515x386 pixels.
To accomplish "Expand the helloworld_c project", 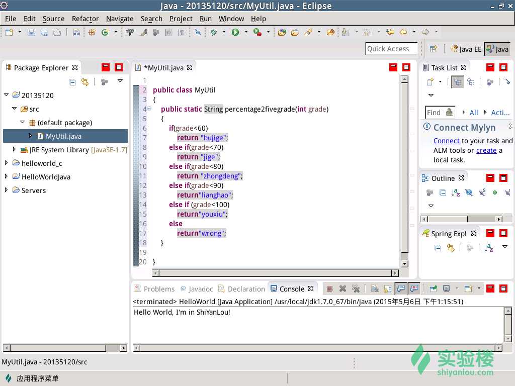I will [6, 163].
